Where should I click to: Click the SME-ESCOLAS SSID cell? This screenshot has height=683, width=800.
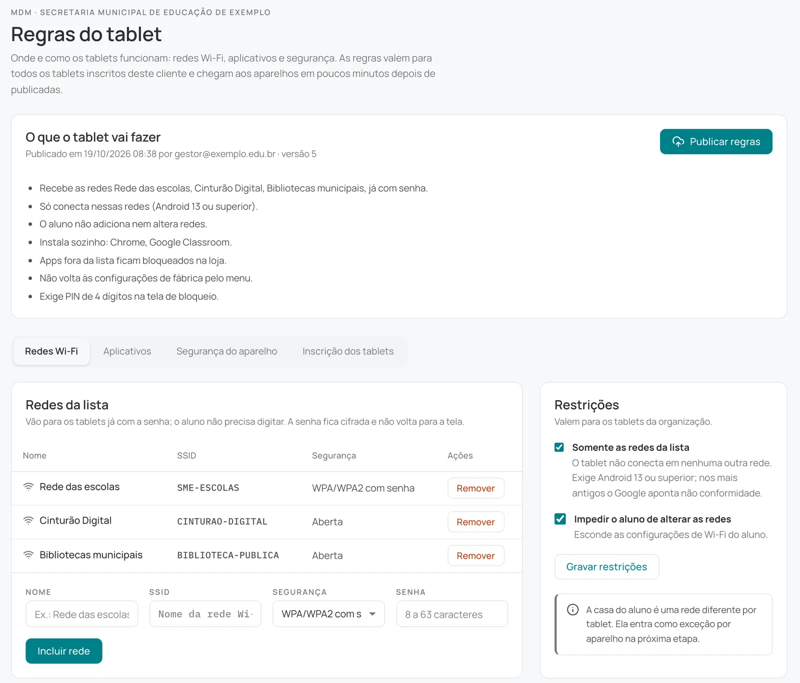coord(208,488)
